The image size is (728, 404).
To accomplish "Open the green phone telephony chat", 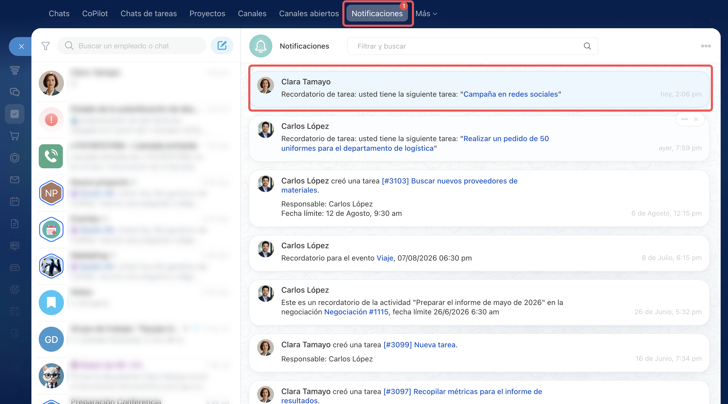I will tap(51, 156).
